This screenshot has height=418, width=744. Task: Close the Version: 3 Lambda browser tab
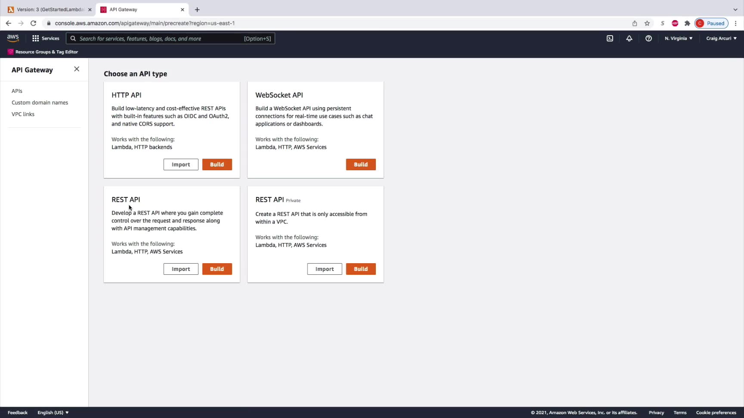point(90,9)
